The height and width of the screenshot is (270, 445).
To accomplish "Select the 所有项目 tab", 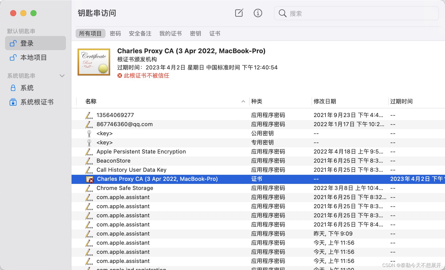I will tap(90, 33).
